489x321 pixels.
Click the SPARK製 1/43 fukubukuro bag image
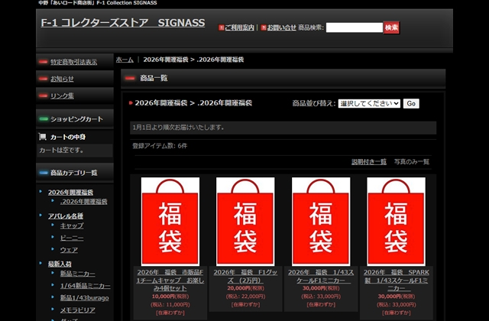[x=395, y=221]
